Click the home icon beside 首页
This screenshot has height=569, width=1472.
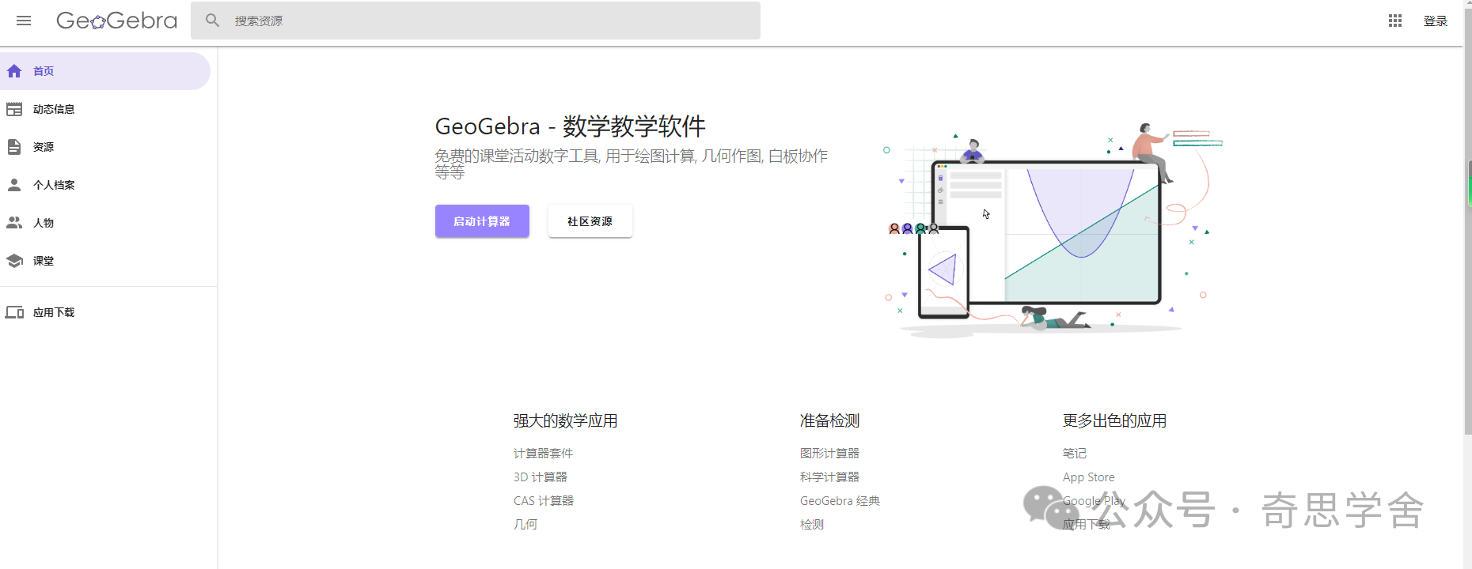[x=14, y=71]
